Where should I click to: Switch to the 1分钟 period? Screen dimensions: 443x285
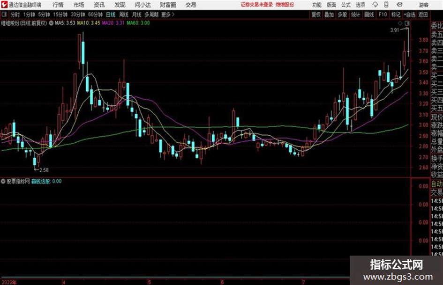[x=29, y=15]
